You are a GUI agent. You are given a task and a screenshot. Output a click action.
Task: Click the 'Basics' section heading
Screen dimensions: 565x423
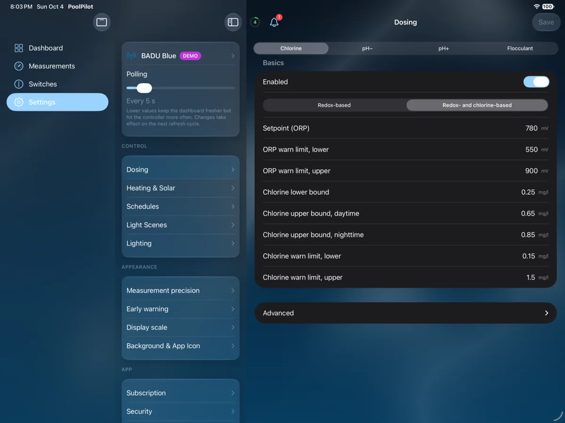[273, 63]
